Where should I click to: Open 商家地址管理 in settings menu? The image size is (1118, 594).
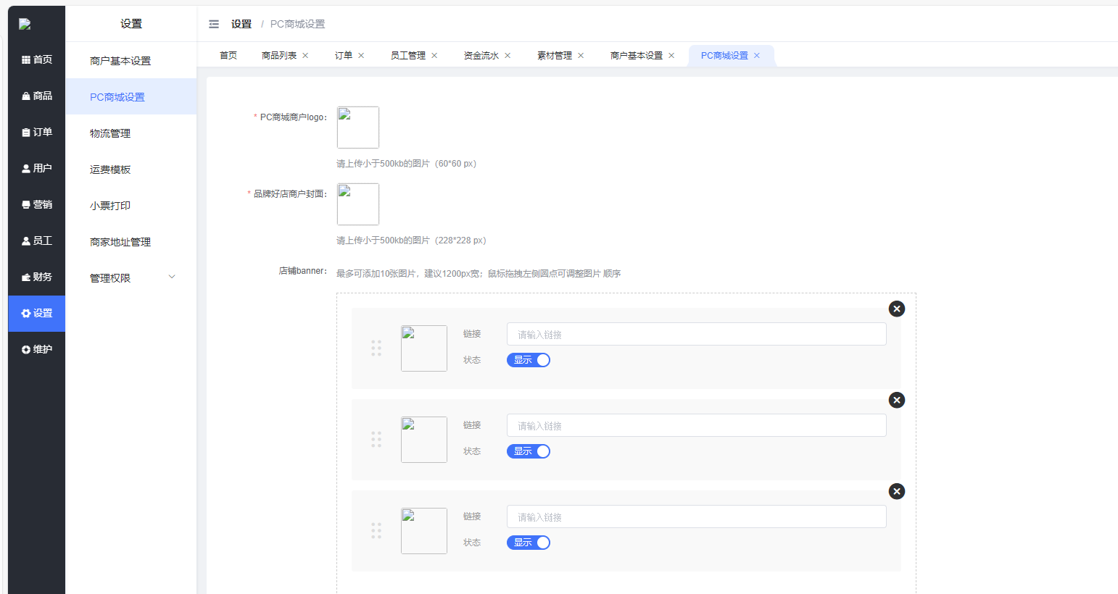pos(131,242)
